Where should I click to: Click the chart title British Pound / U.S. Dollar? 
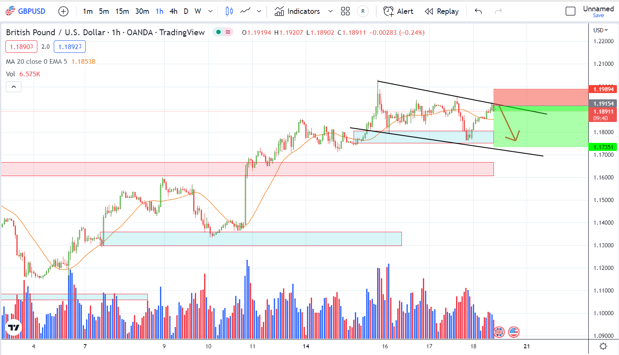(x=55, y=32)
